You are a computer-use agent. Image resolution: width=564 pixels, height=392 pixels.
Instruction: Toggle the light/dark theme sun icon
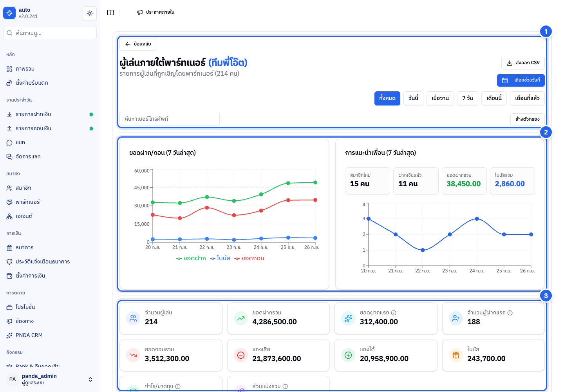point(90,13)
